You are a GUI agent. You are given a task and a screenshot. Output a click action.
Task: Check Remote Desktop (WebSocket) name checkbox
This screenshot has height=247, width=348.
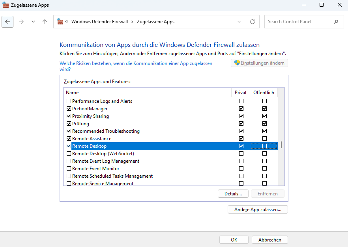click(69, 154)
